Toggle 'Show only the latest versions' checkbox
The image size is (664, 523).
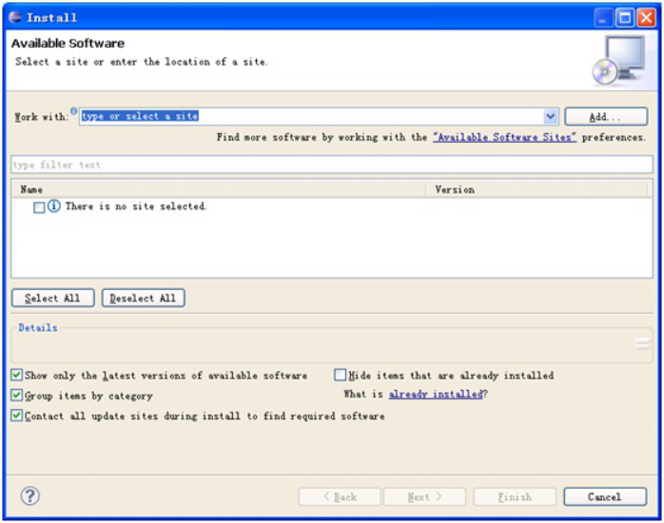tap(17, 376)
